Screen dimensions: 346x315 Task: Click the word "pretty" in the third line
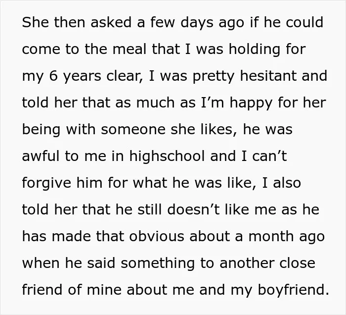213,77
